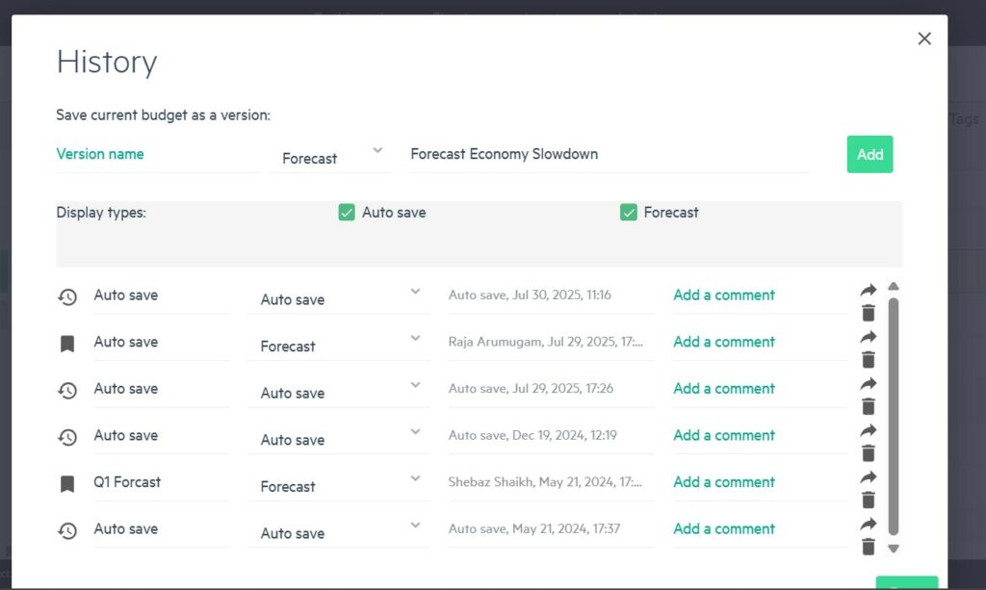Delete the Jul 30, 2025 auto save version
Viewport: 986px width, 590px height.
point(869,313)
